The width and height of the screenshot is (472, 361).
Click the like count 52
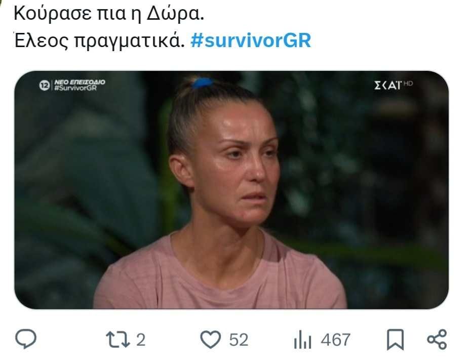[239, 340]
